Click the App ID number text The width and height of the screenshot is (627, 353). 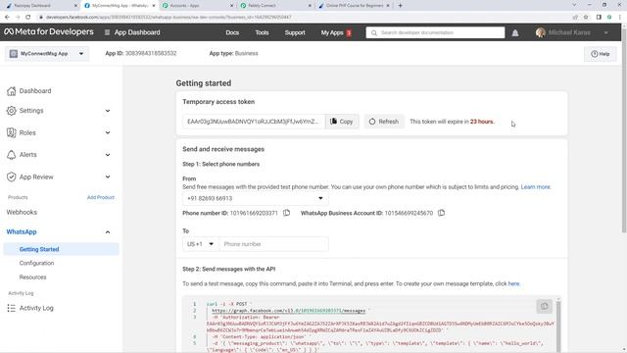pos(151,53)
